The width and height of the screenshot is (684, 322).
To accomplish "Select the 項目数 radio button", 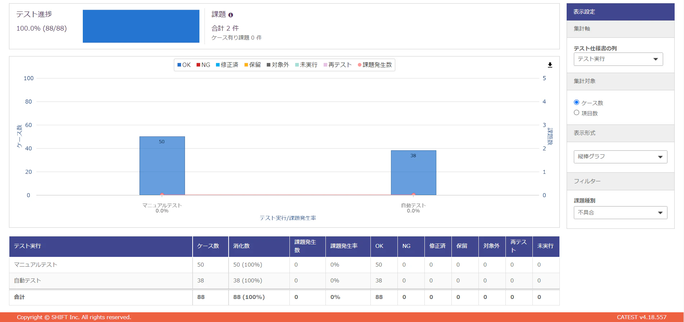I will (576, 113).
